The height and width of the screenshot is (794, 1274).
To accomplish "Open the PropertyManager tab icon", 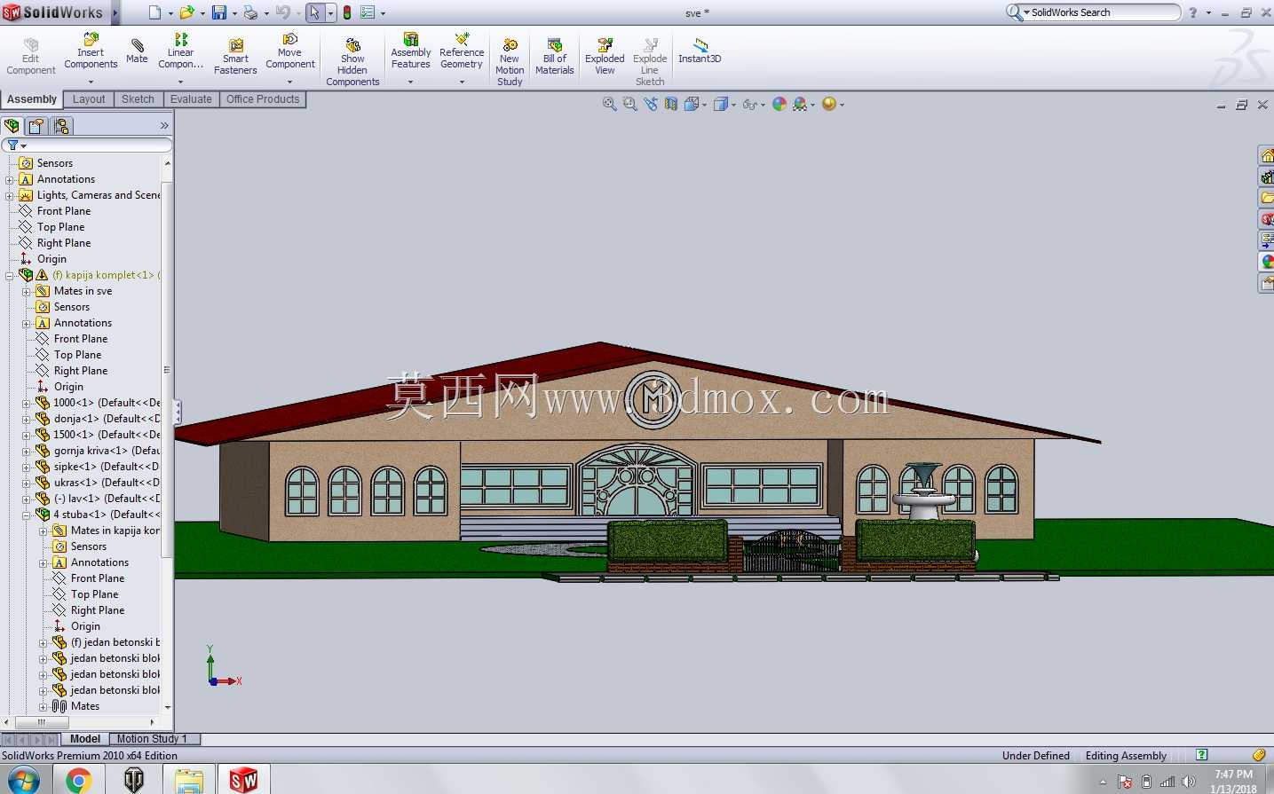I will pos(36,126).
